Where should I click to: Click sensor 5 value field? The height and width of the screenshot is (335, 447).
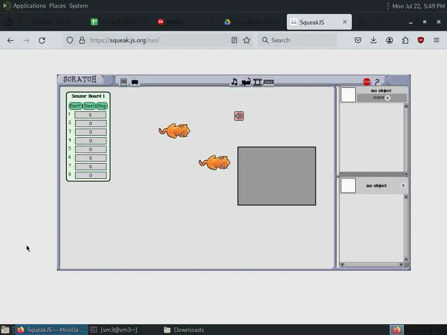(x=90, y=149)
